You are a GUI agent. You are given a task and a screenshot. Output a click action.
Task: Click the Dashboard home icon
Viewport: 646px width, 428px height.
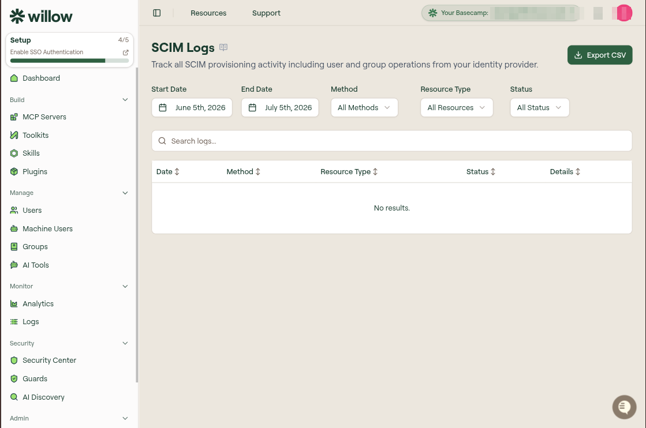pos(14,78)
